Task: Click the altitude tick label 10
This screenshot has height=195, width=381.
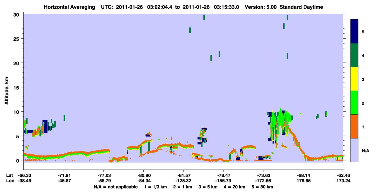Action: 17,112
